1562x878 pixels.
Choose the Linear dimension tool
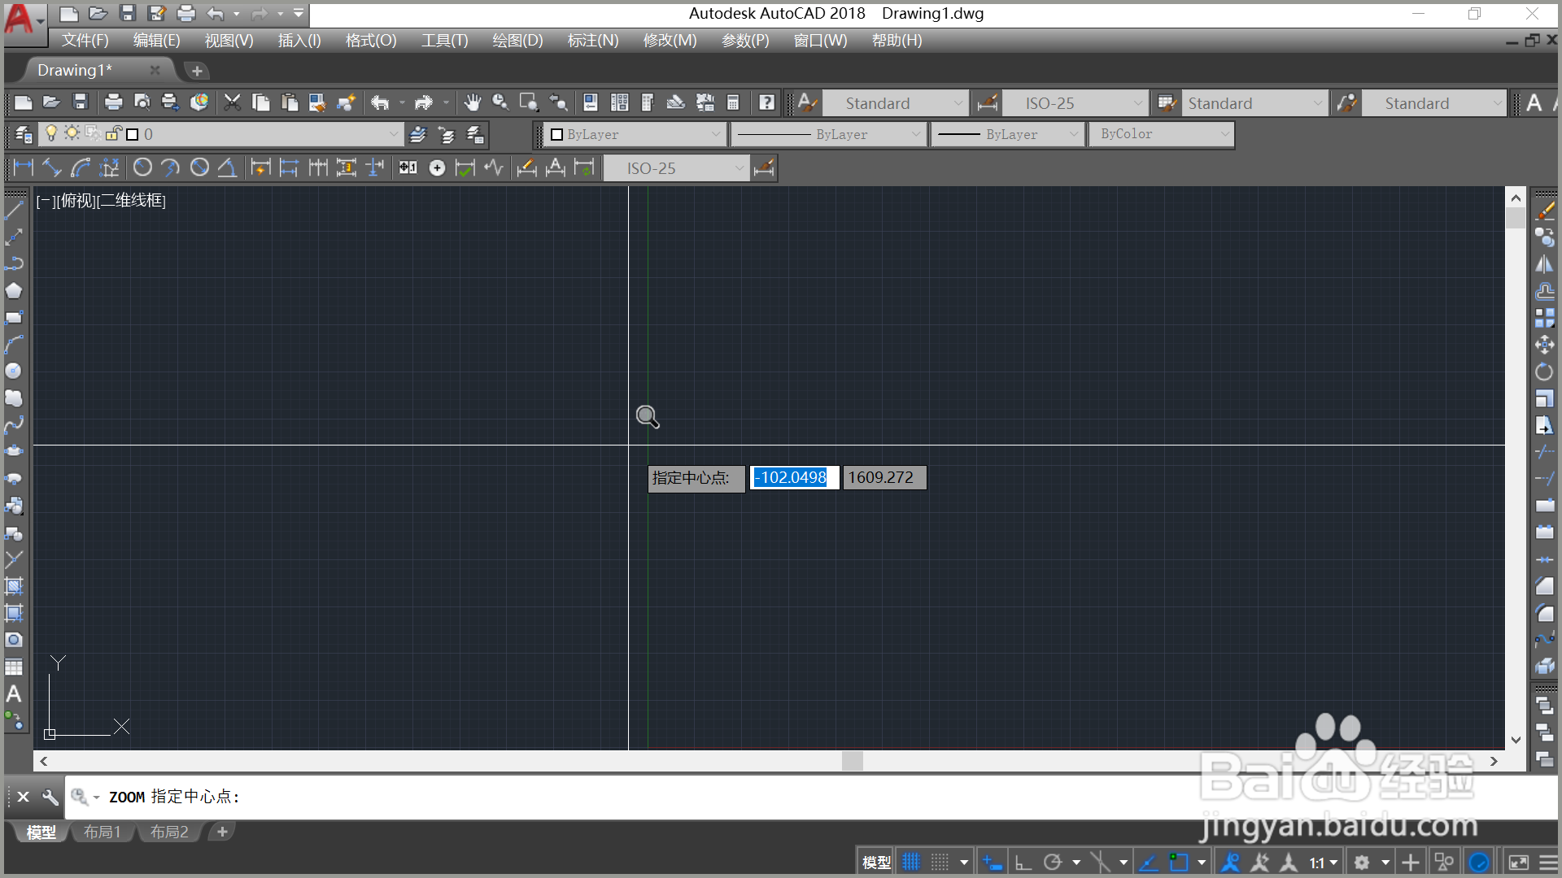[23, 168]
